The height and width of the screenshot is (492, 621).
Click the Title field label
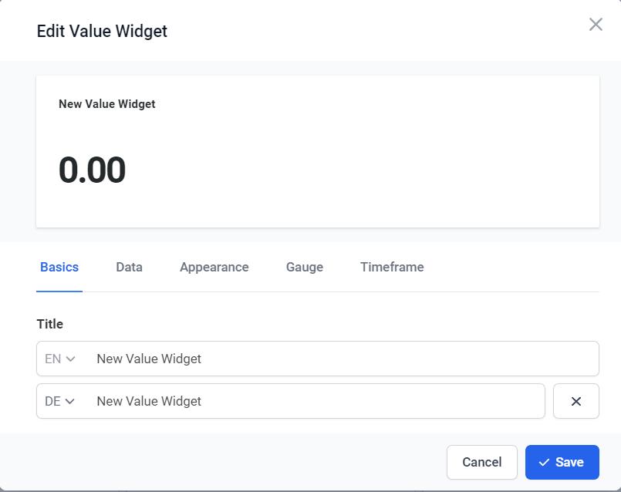tap(50, 324)
